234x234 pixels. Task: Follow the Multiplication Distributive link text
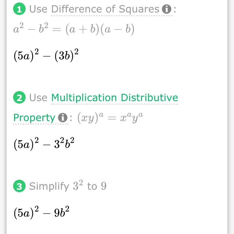tap(115, 98)
